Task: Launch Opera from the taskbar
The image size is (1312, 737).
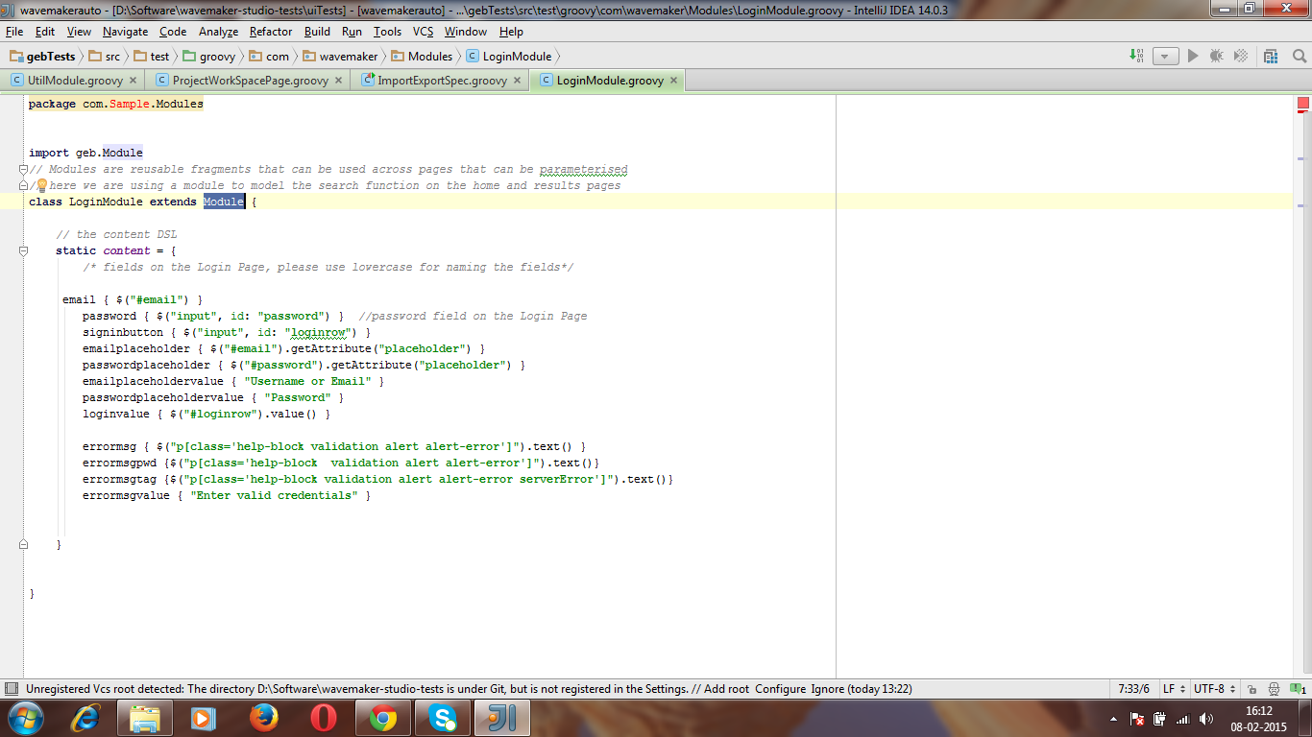Action: pyautogui.click(x=324, y=718)
